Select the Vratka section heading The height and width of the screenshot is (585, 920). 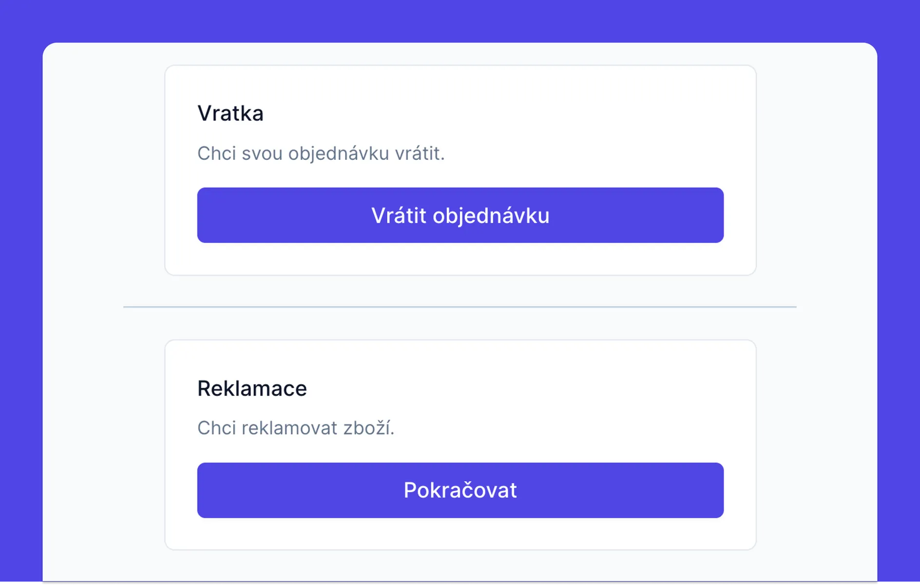(230, 113)
